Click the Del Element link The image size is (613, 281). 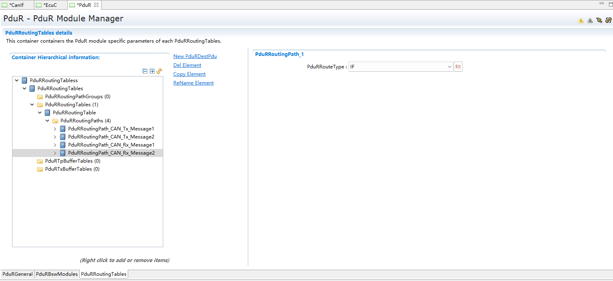(x=187, y=65)
